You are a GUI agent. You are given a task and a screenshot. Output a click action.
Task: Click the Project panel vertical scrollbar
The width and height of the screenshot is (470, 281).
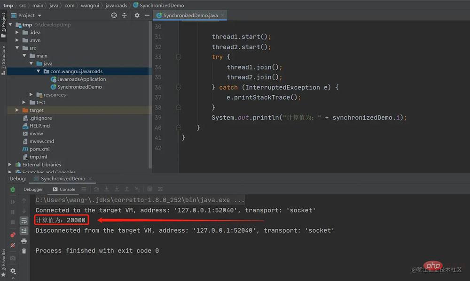point(150,96)
